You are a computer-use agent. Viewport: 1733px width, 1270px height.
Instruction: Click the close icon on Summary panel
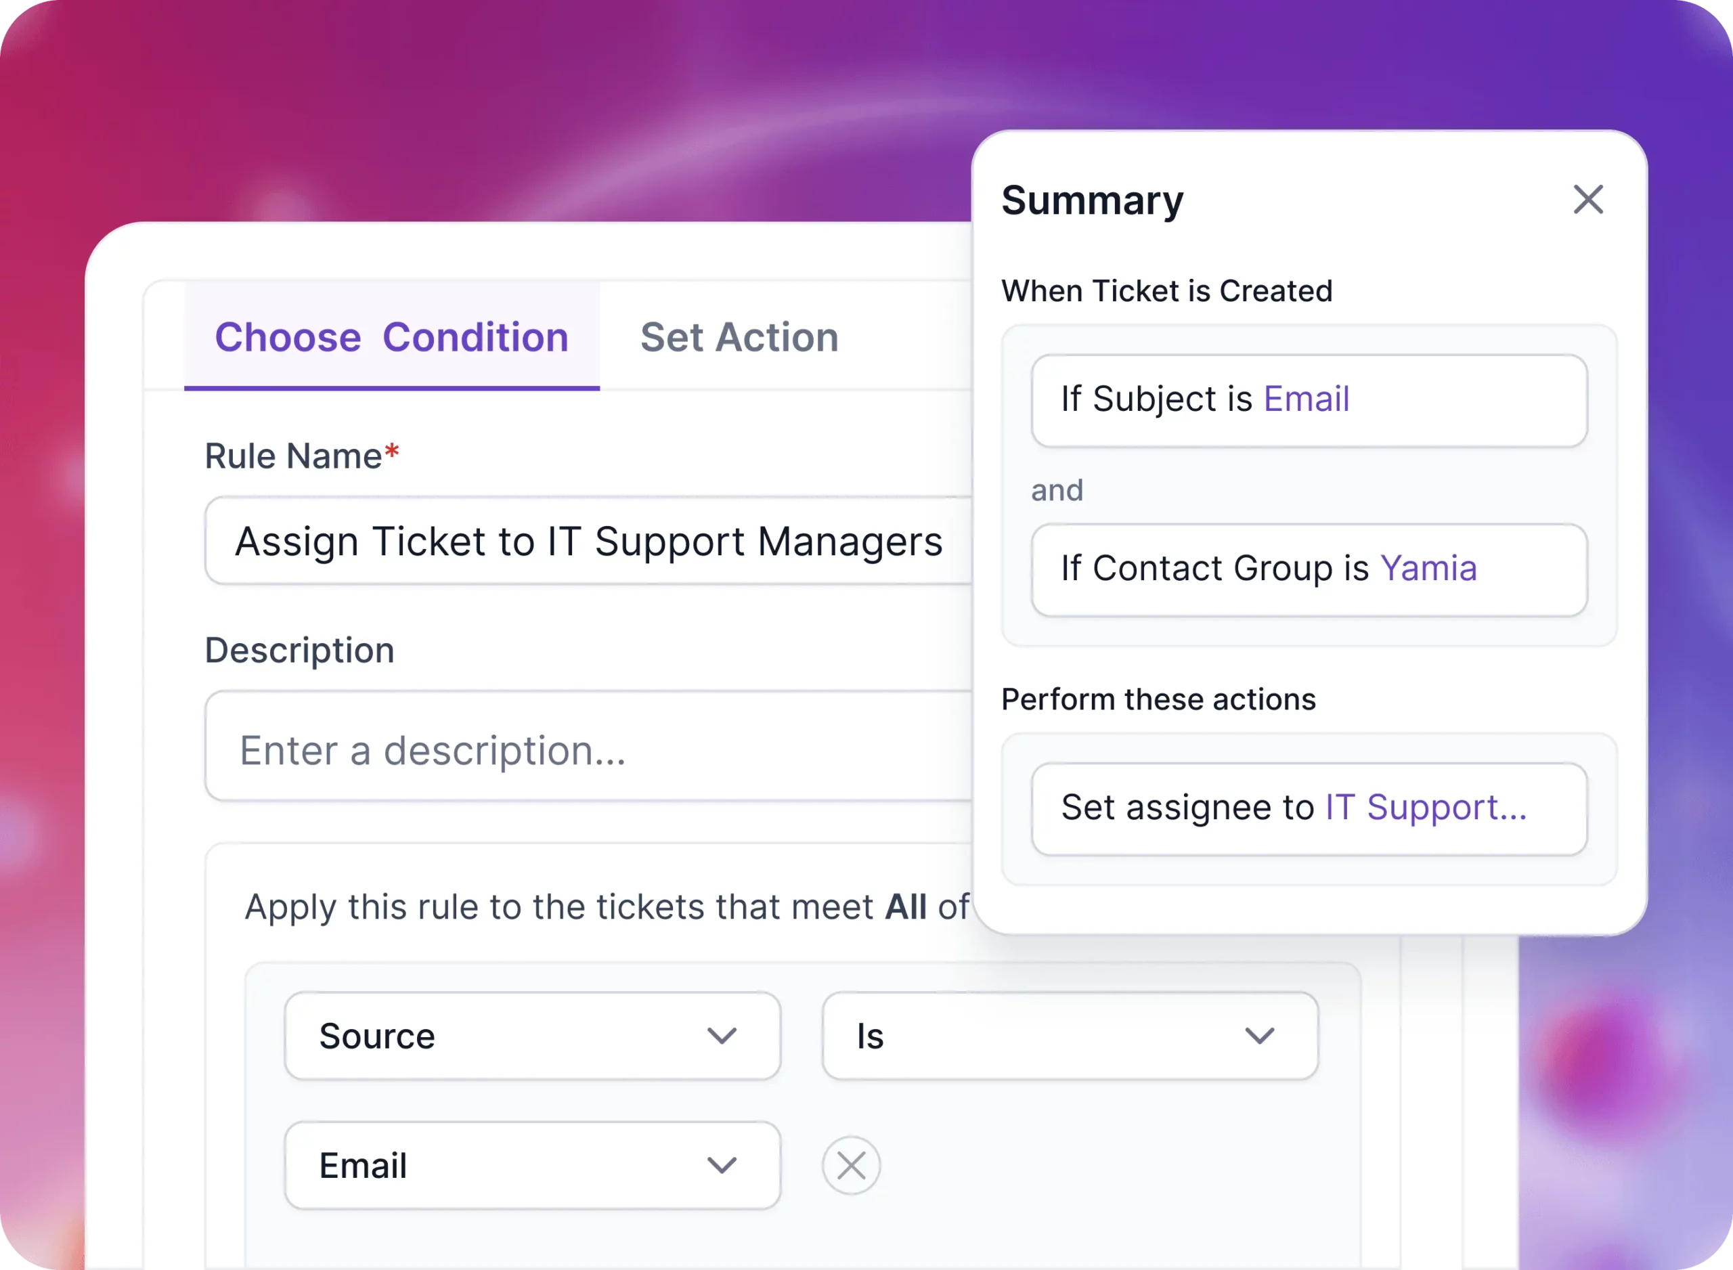point(1587,199)
